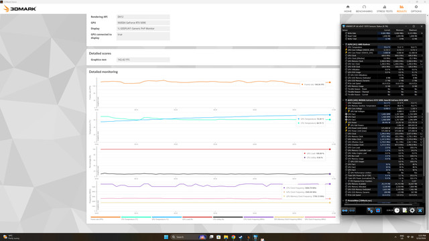Open Task View from taskbar
The image size is (429, 241).
point(211,237)
